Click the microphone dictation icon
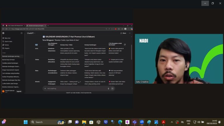224x126 pixels. [x=108, y=88]
